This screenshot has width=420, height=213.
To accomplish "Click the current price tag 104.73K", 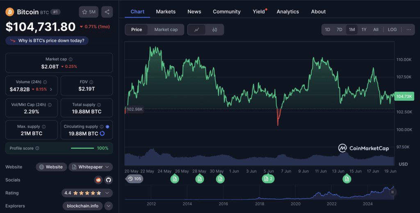I will [404, 96].
